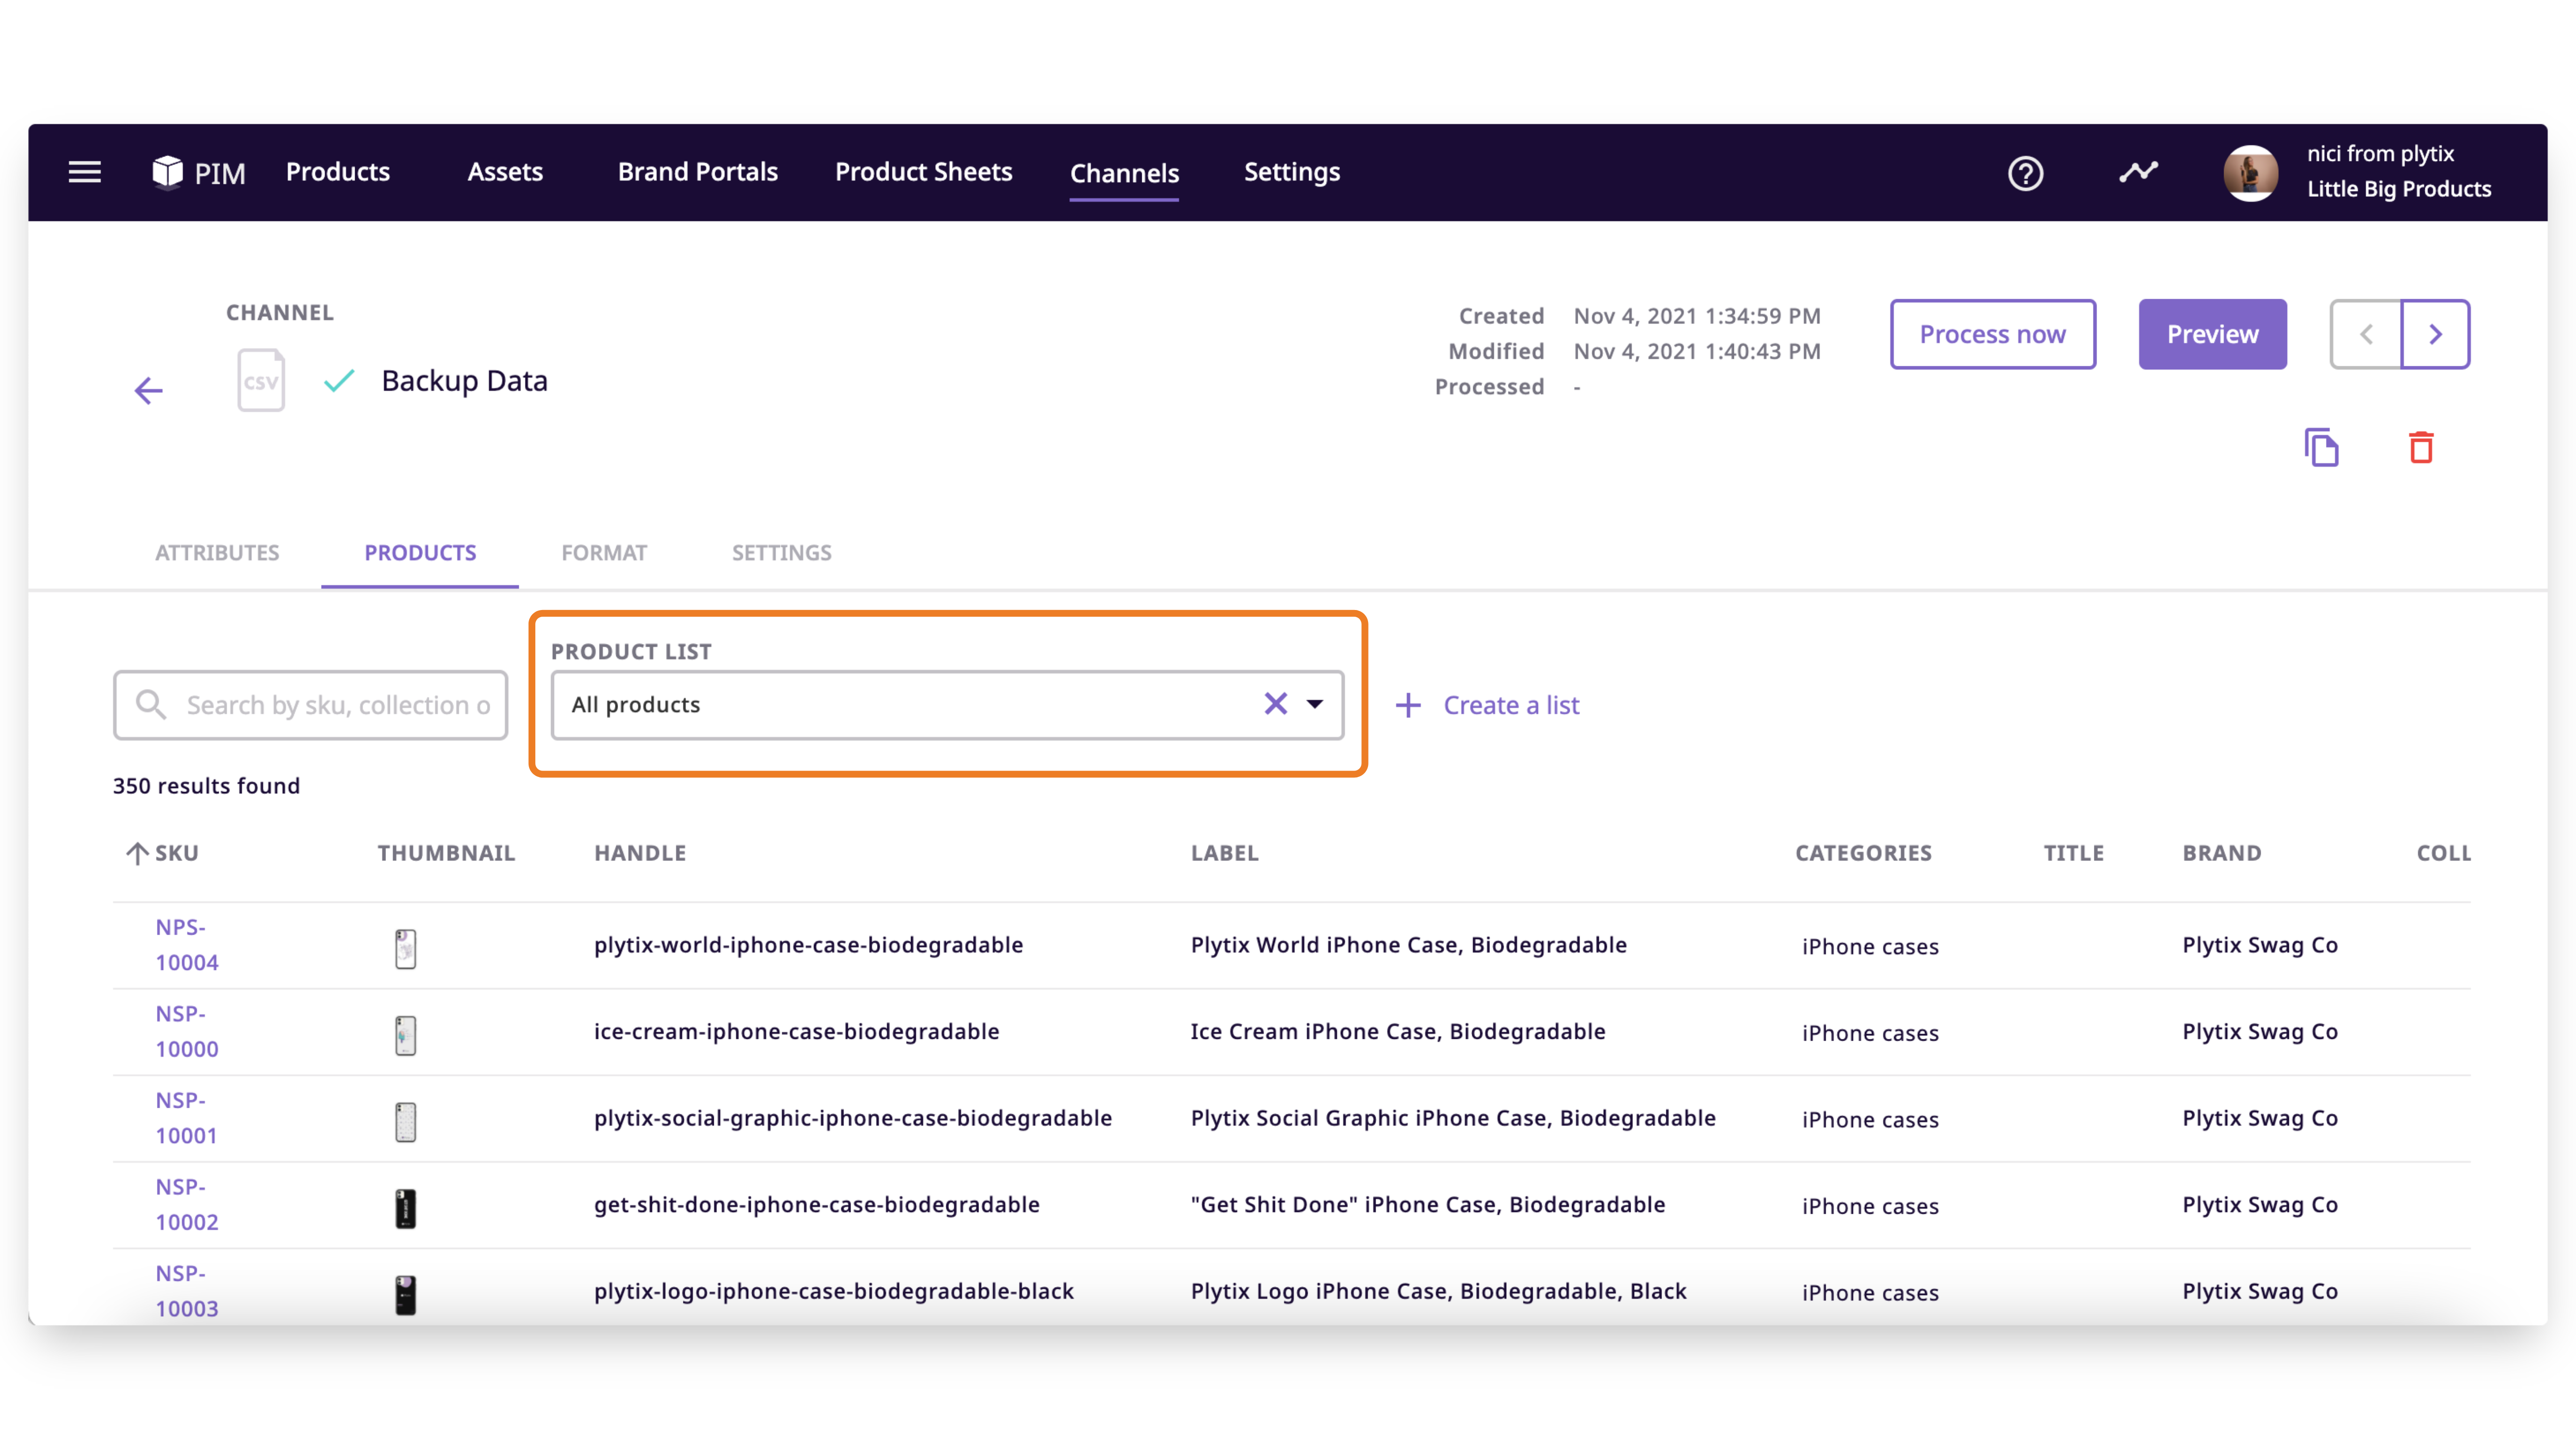Delete the channel with trash icon
The width and height of the screenshot is (2576, 1449).
[2421, 447]
